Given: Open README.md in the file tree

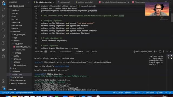Looking at the screenshot, I should tap(18, 77).
